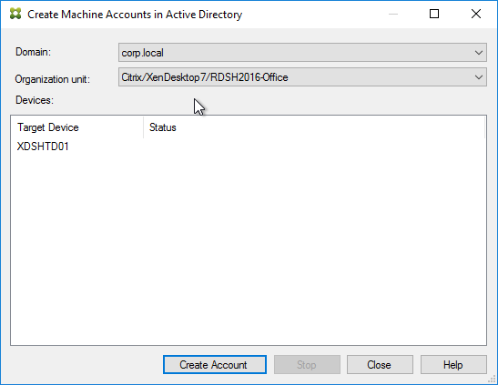Close the dialog using the title bar X

coord(476,14)
